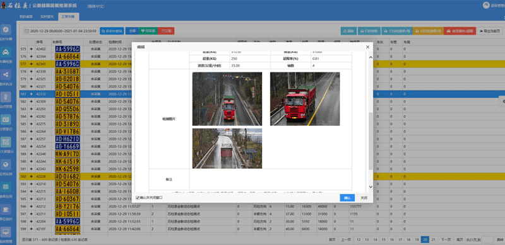
Task: Expand row 587 with plus icon
Action: coord(31,139)
